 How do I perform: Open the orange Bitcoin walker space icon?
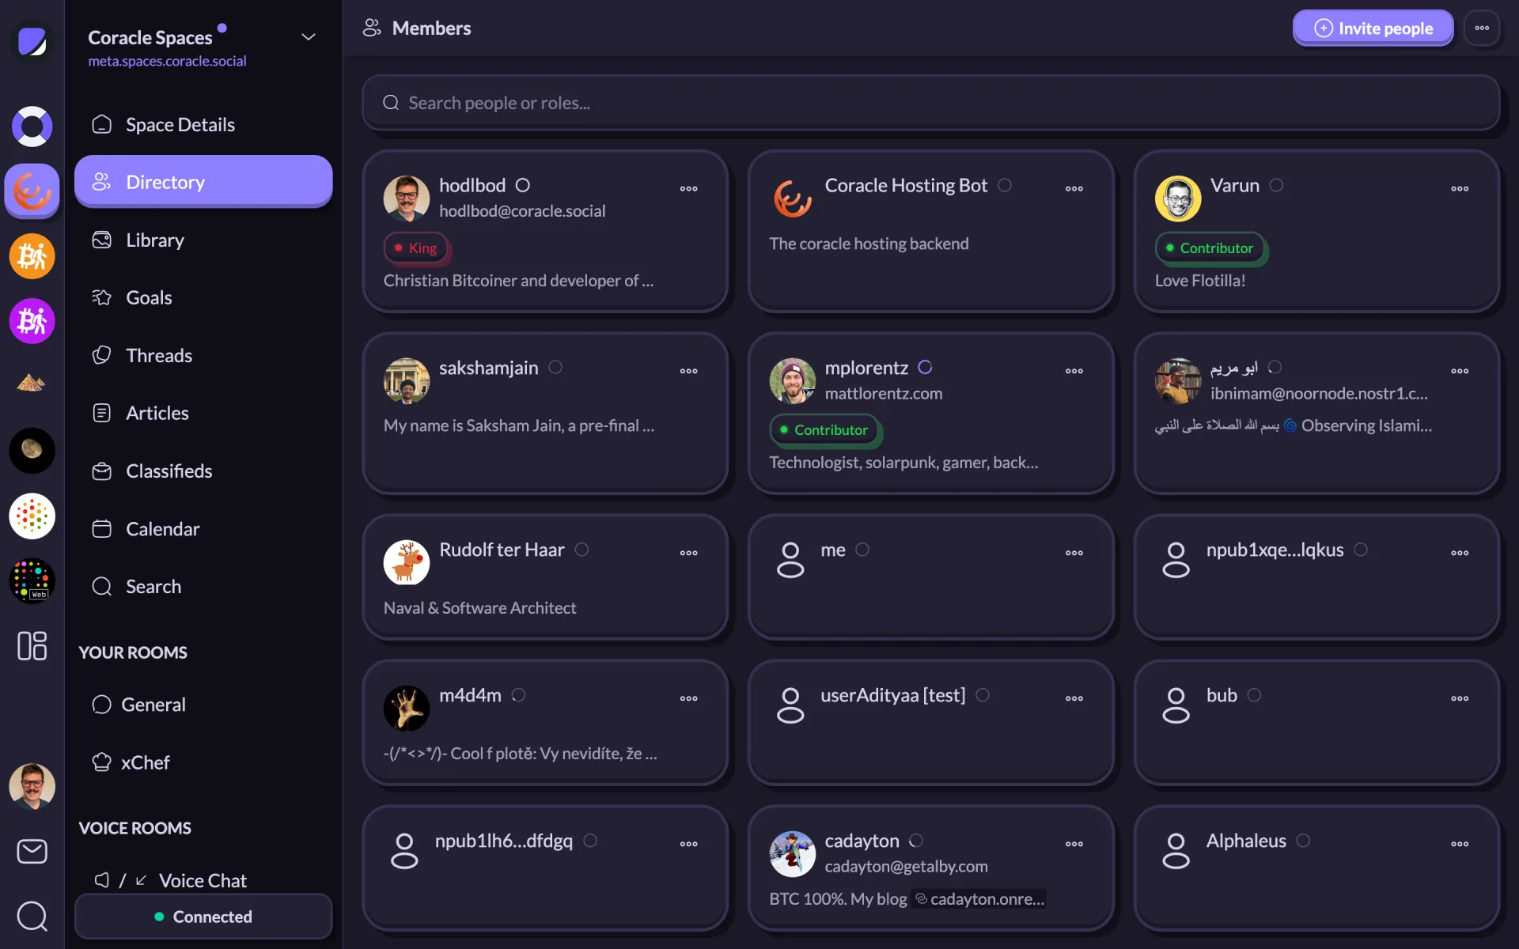(x=32, y=256)
